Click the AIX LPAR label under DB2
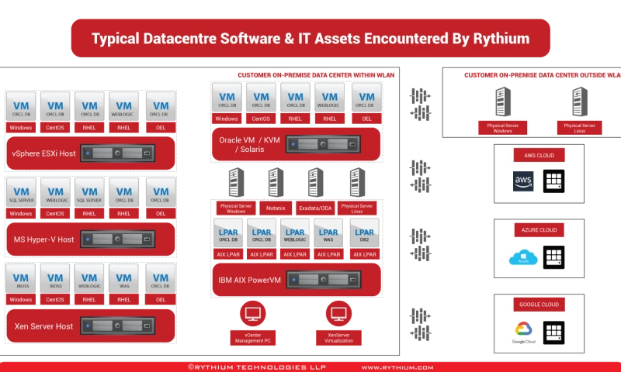Image resolution: width=621 pixels, height=372 pixels. coord(364,255)
